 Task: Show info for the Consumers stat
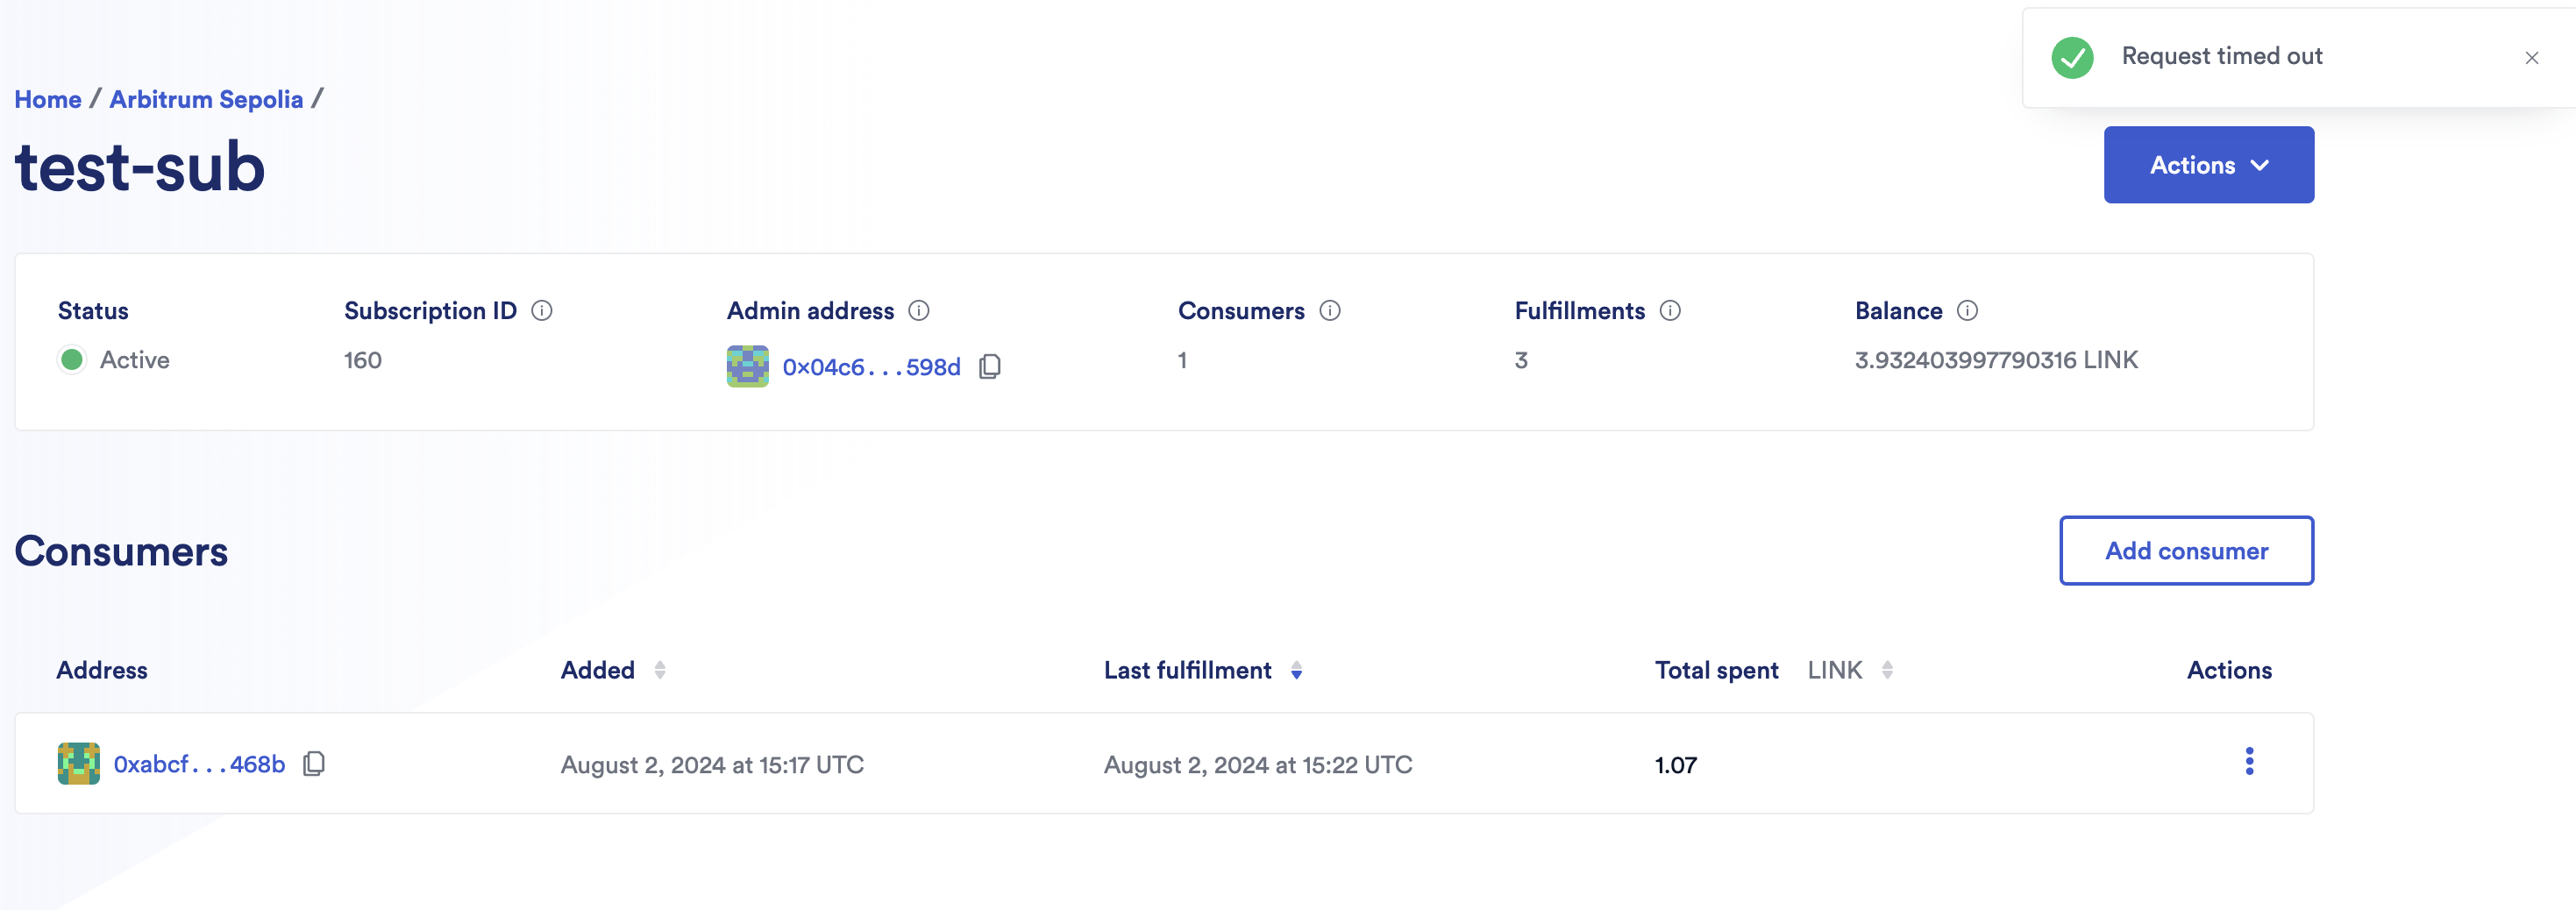(1330, 311)
